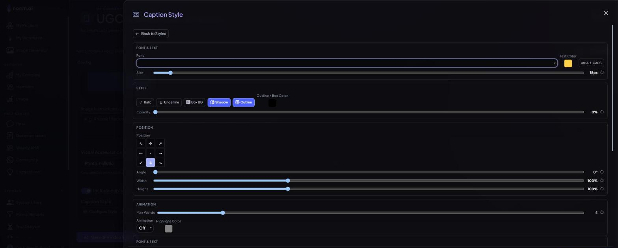618x248 pixels.
Task: Reset the Width slider value
Action: pos(602,181)
